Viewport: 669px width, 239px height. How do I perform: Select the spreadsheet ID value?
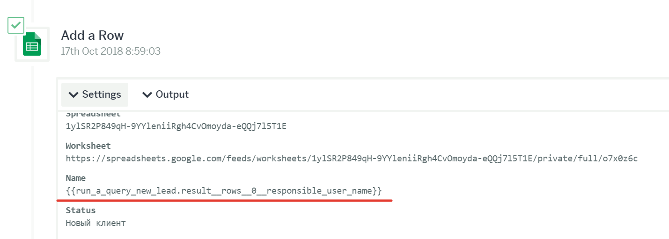coord(176,126)
